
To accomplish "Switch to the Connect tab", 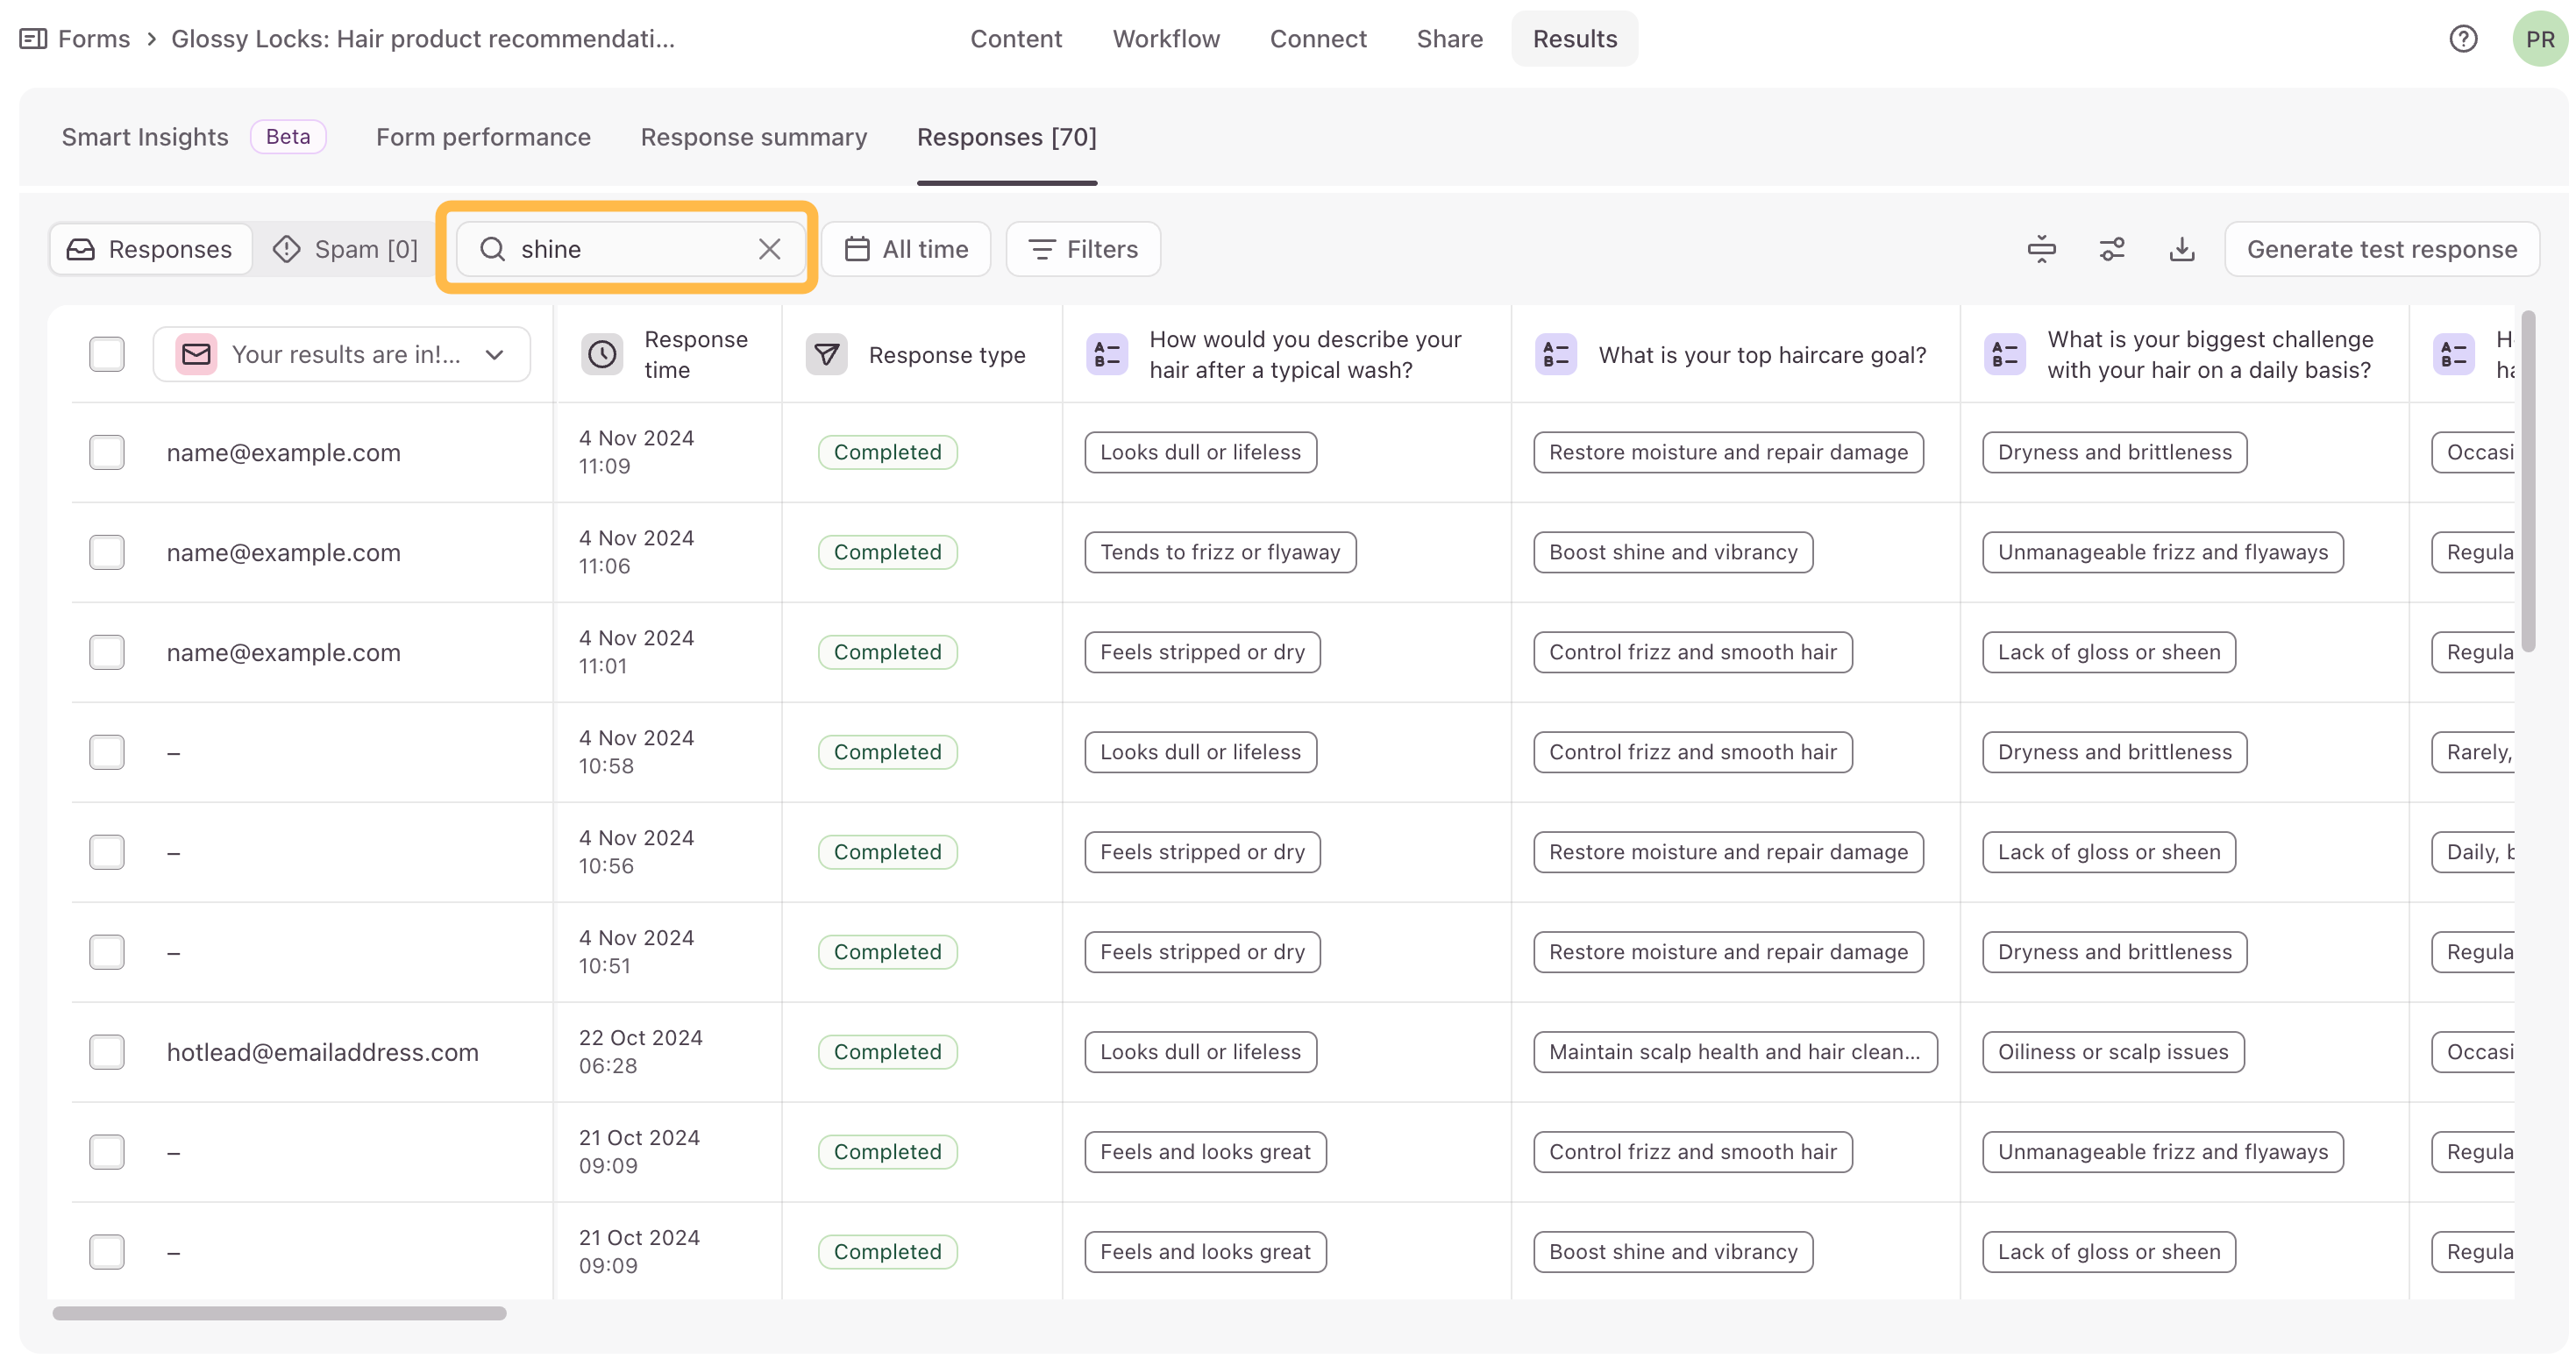I will coord(1318,39).
